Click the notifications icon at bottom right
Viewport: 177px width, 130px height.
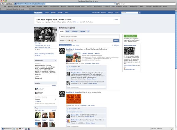(x=172, y=129)
